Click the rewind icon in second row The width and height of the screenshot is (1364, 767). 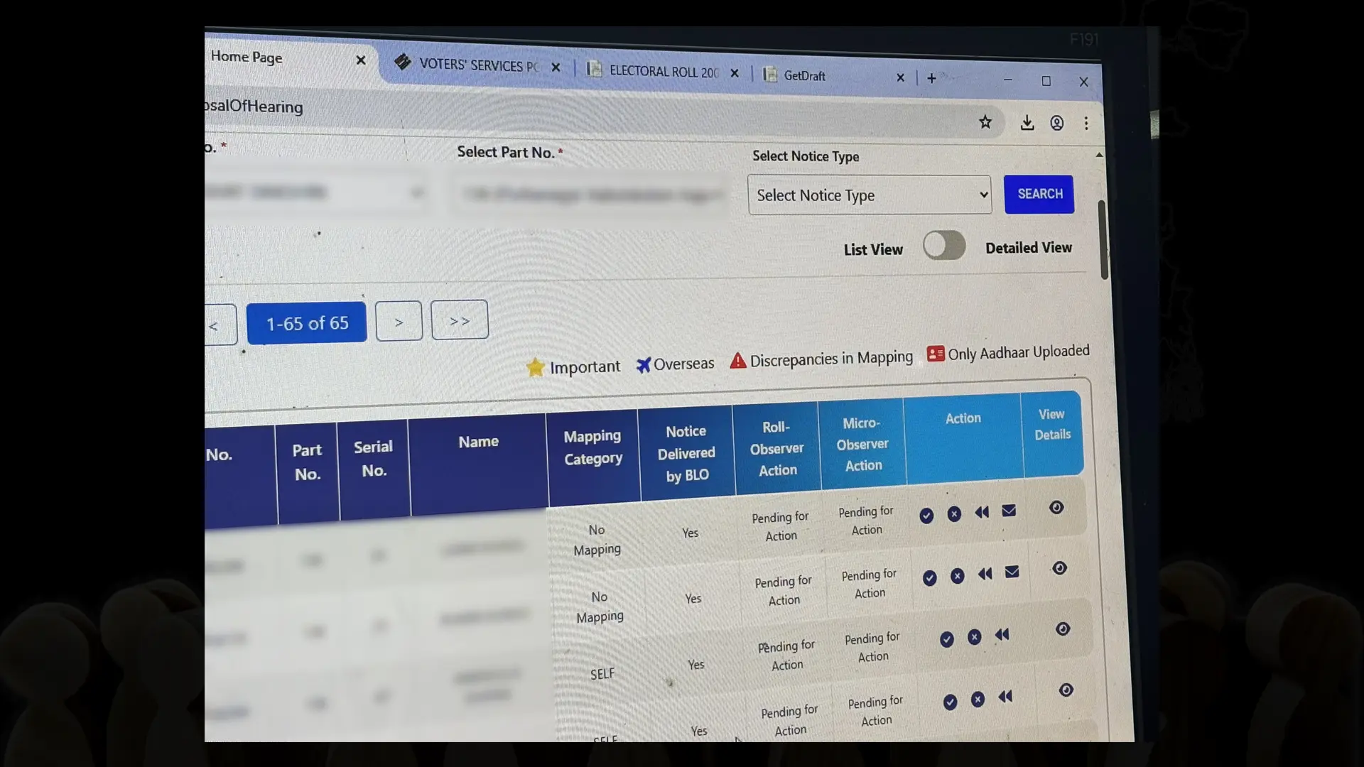click(x=985, y=574)
